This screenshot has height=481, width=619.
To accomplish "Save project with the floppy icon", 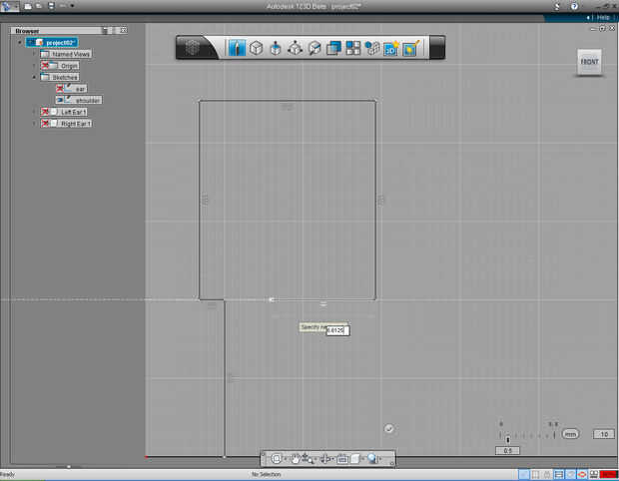I will pyautogui.click(x=51, y=6).
